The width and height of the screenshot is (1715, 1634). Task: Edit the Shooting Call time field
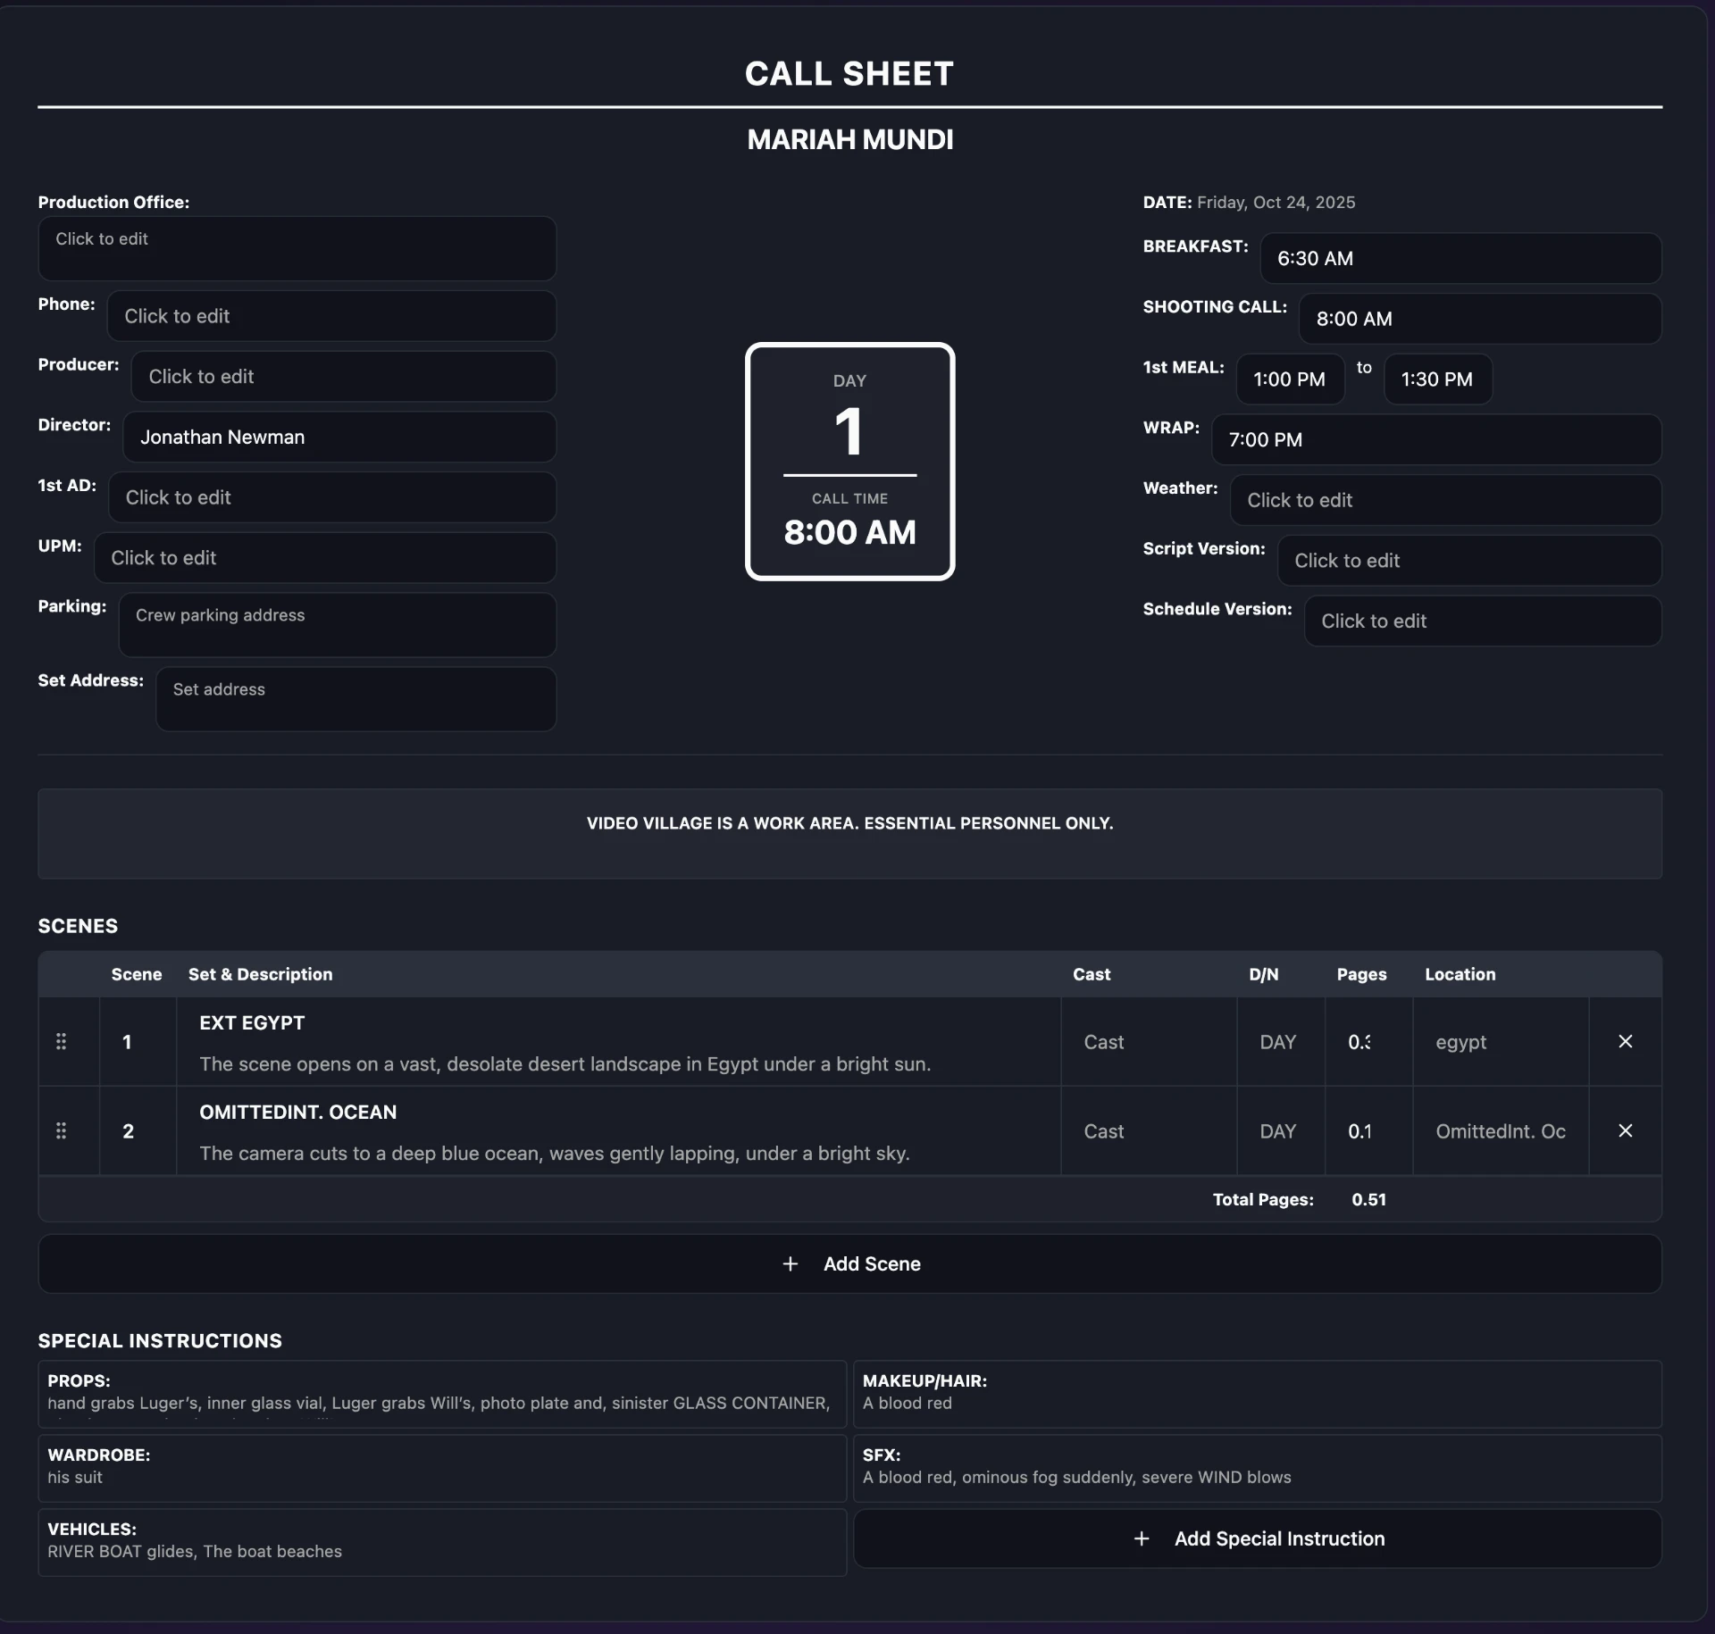pos(1480,319)
